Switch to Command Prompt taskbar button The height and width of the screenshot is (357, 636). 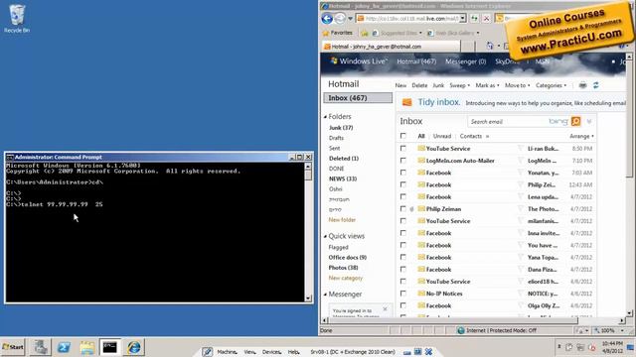click(110, 347)
